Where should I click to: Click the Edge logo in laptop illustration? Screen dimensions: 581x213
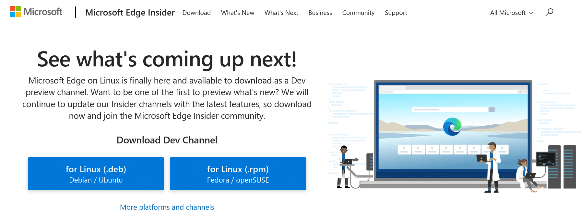click(x=452, y=127)
